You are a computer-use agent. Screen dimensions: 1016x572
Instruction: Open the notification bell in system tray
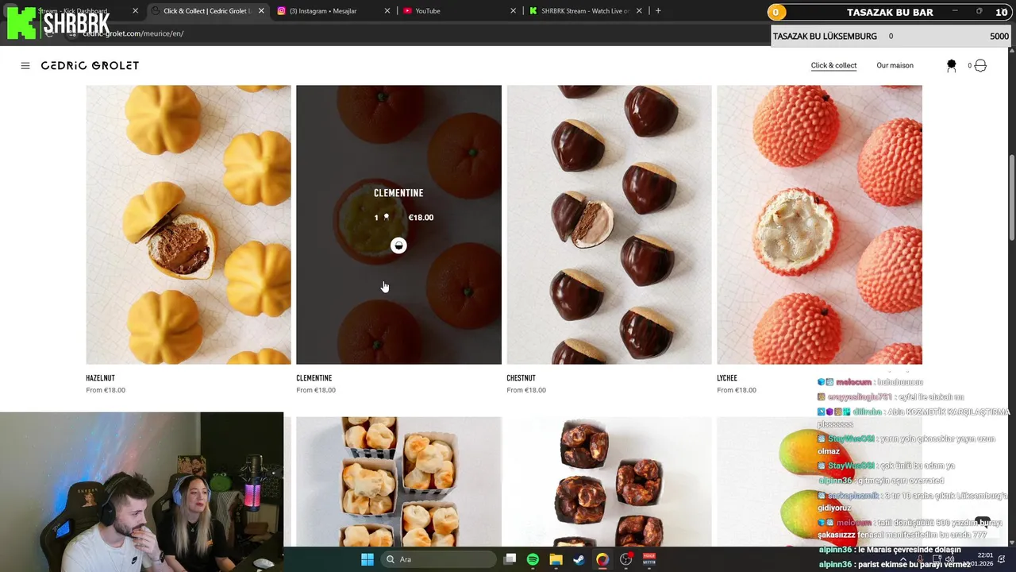point(1002,559)
